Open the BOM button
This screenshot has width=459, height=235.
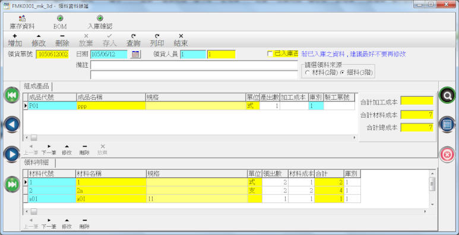coord(60,23)
